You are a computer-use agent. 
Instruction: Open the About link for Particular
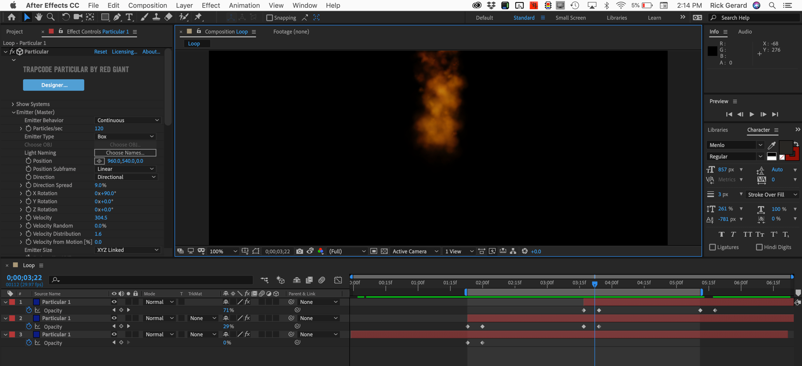click(151, 52)
